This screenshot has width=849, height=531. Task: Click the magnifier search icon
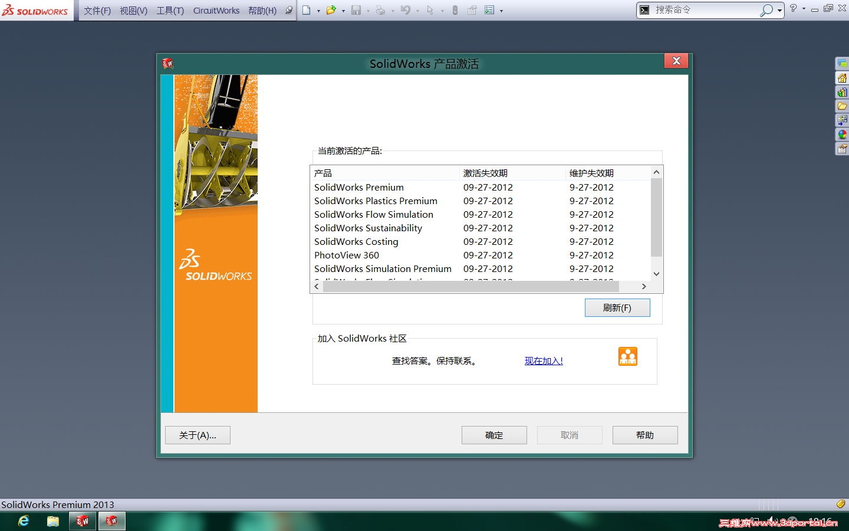click(x=766, y=10)
